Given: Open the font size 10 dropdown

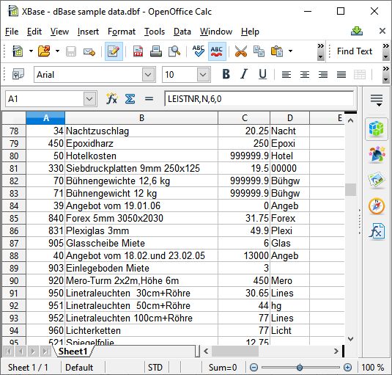Looking at the screenshot, I should coord(203,75).
